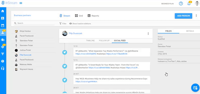Switch to the TIMELINE tab
Screen dimensions: 200x94
[x=90, y=41]
